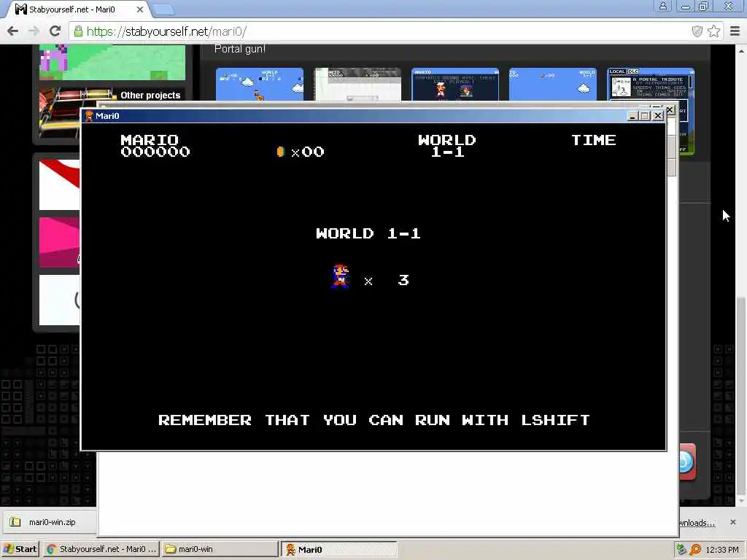Click the REMEMBER THAT YOU CAN RUN hint
This screenshot has width=747, height=560.
point(374,420)
